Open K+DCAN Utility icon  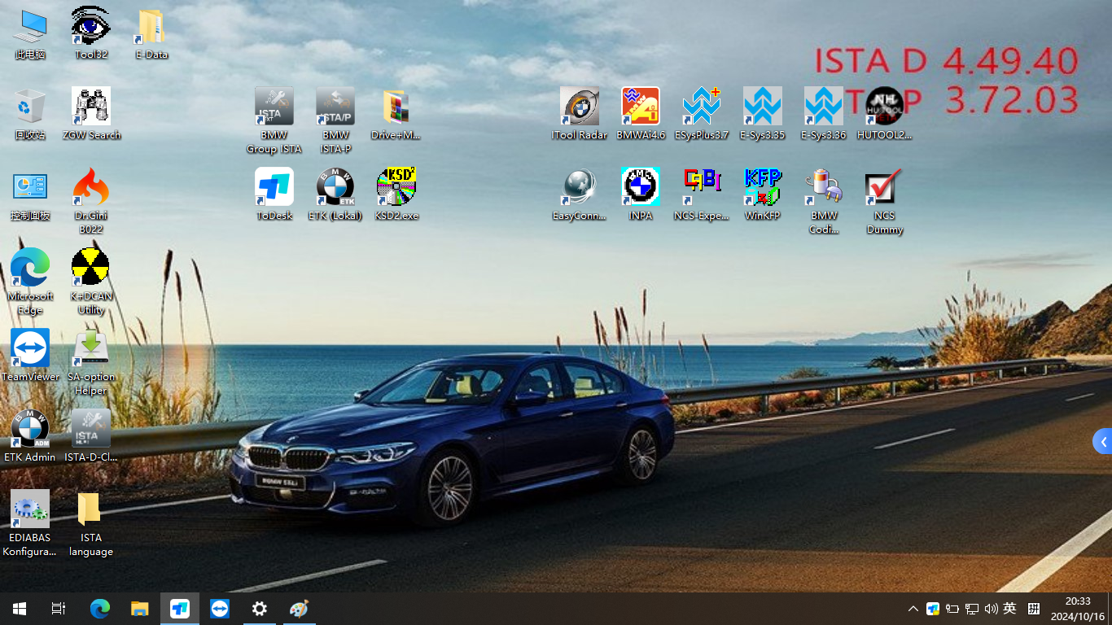91,282
